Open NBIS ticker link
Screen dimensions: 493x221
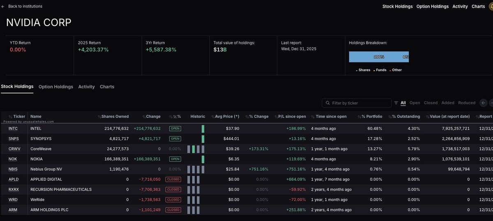[14, 169]
